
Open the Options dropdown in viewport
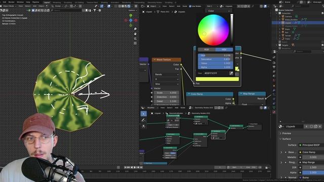click(132, 10)
